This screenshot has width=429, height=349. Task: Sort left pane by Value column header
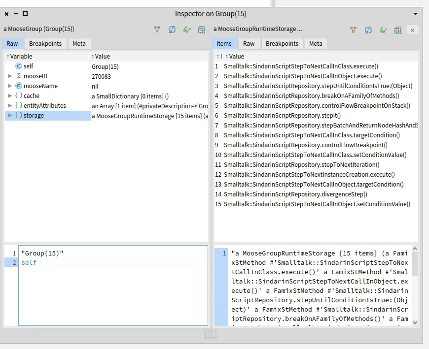[149, 56]
